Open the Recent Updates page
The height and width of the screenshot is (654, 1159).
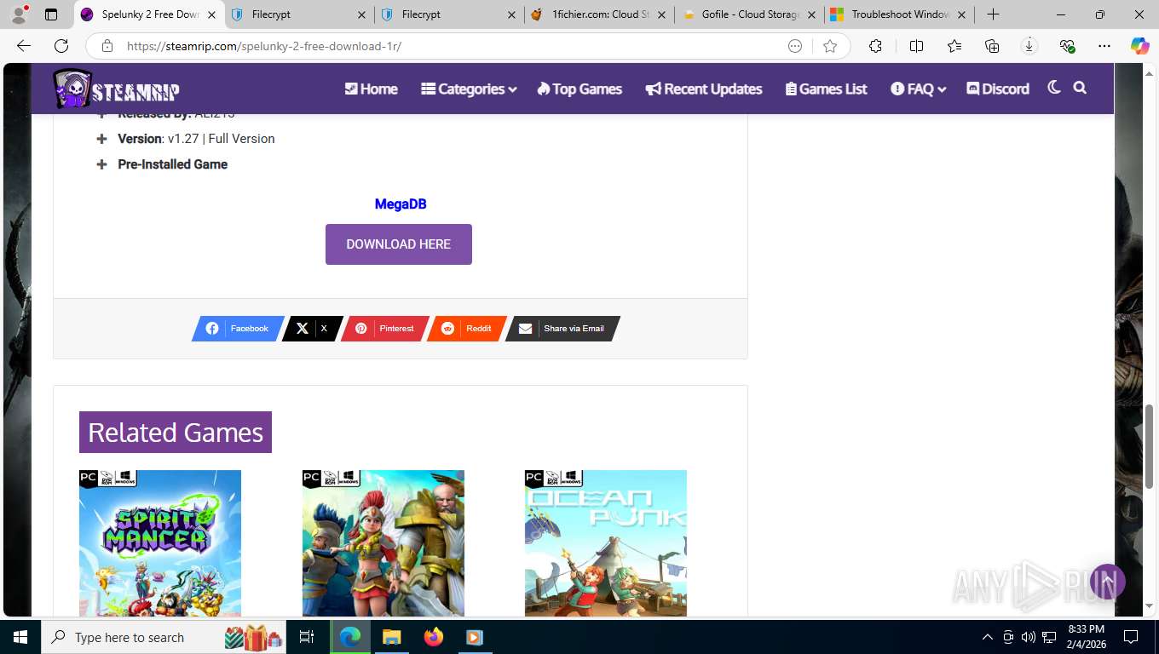click(704, 89)
